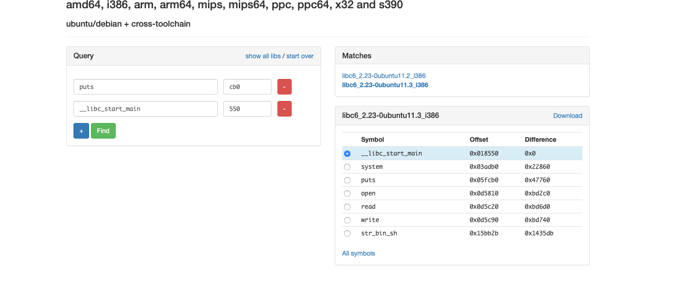Click the read difference 0xbd6d0
The image size is (683, 301).
[x=537, y=207]
